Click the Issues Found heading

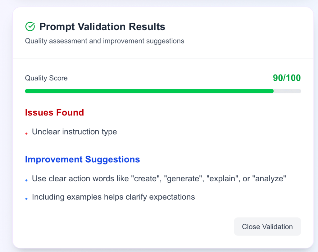54,112
